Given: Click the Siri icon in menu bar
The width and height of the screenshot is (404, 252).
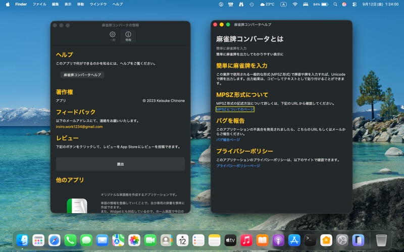Looking at the screenshot, I should pos(344,5).
